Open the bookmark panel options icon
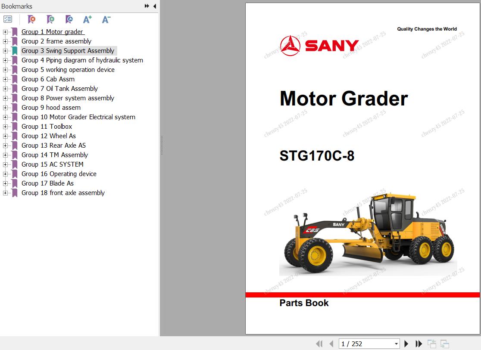Viewport: 481px width, 350px height. click(x=8, y=19)
